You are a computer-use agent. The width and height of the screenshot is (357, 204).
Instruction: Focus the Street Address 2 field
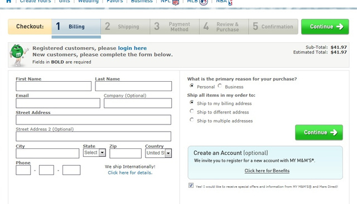point(93,136)
